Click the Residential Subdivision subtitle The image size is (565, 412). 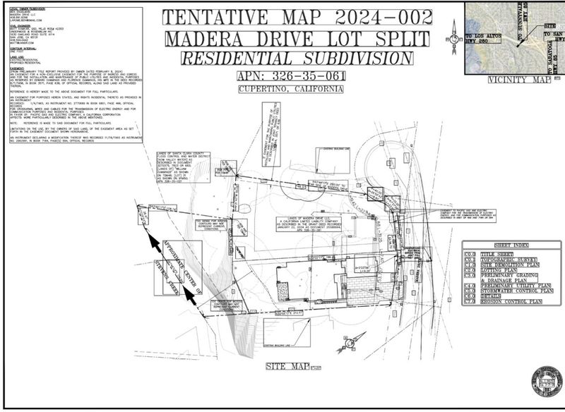click(x=297, y=59)
